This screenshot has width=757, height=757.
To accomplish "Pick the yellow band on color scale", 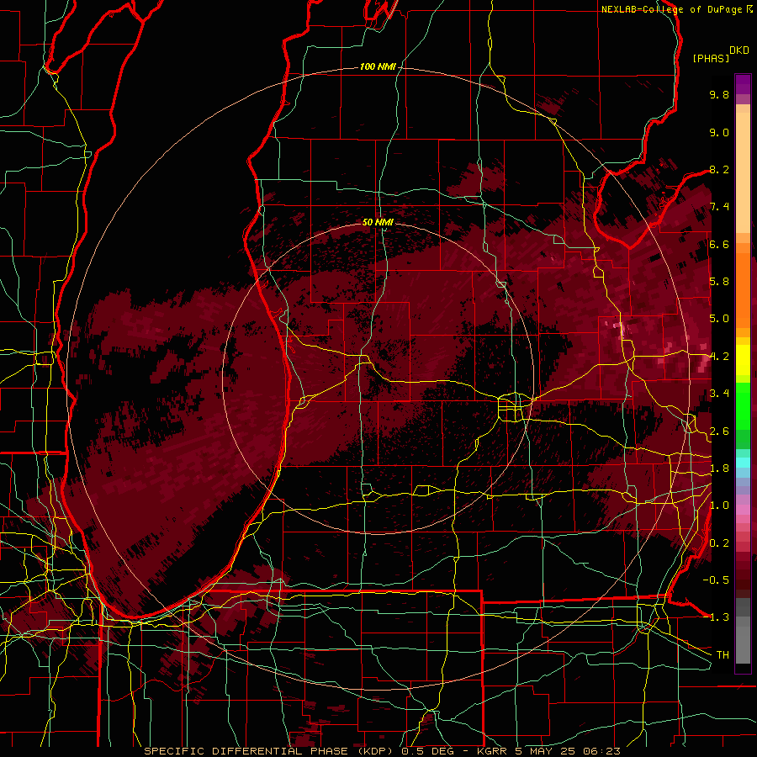I will click(x=743, y=360).
